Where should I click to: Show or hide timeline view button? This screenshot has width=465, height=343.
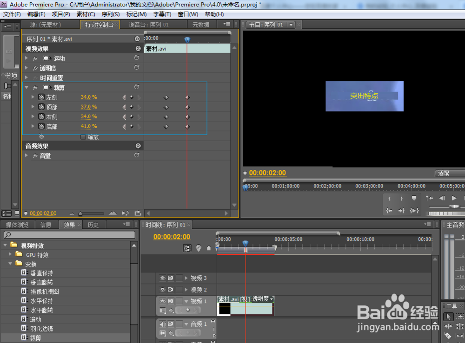coord(137,39)
